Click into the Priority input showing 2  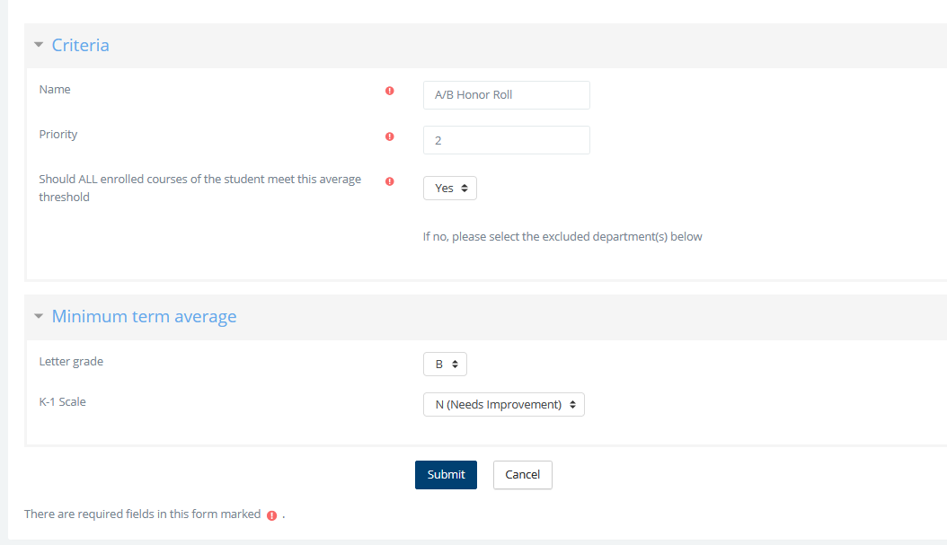pos(506,140)
